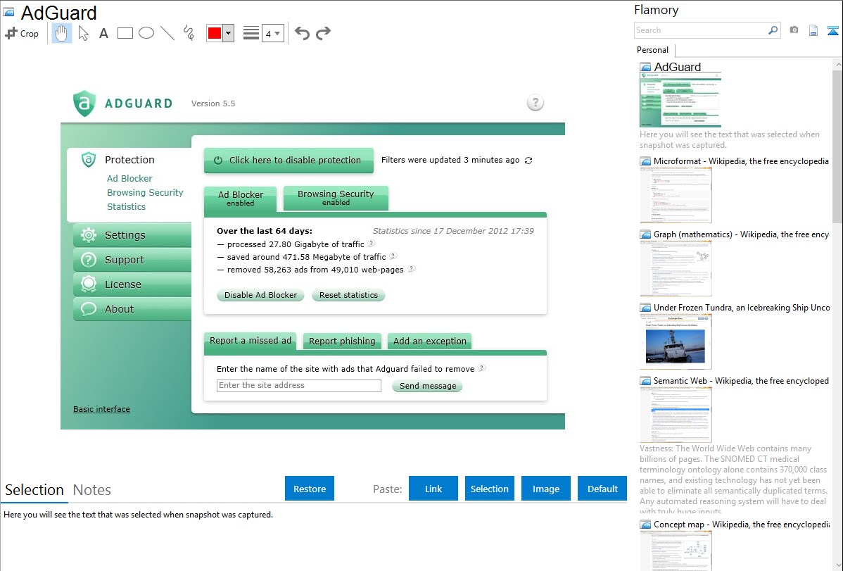
Task: Click the snapshot icon beside the AdGuard title
Action: tap(9, 12)
